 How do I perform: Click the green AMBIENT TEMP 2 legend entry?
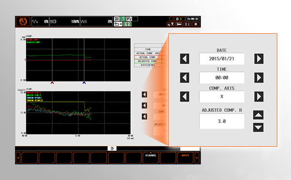tap(34, 95)
